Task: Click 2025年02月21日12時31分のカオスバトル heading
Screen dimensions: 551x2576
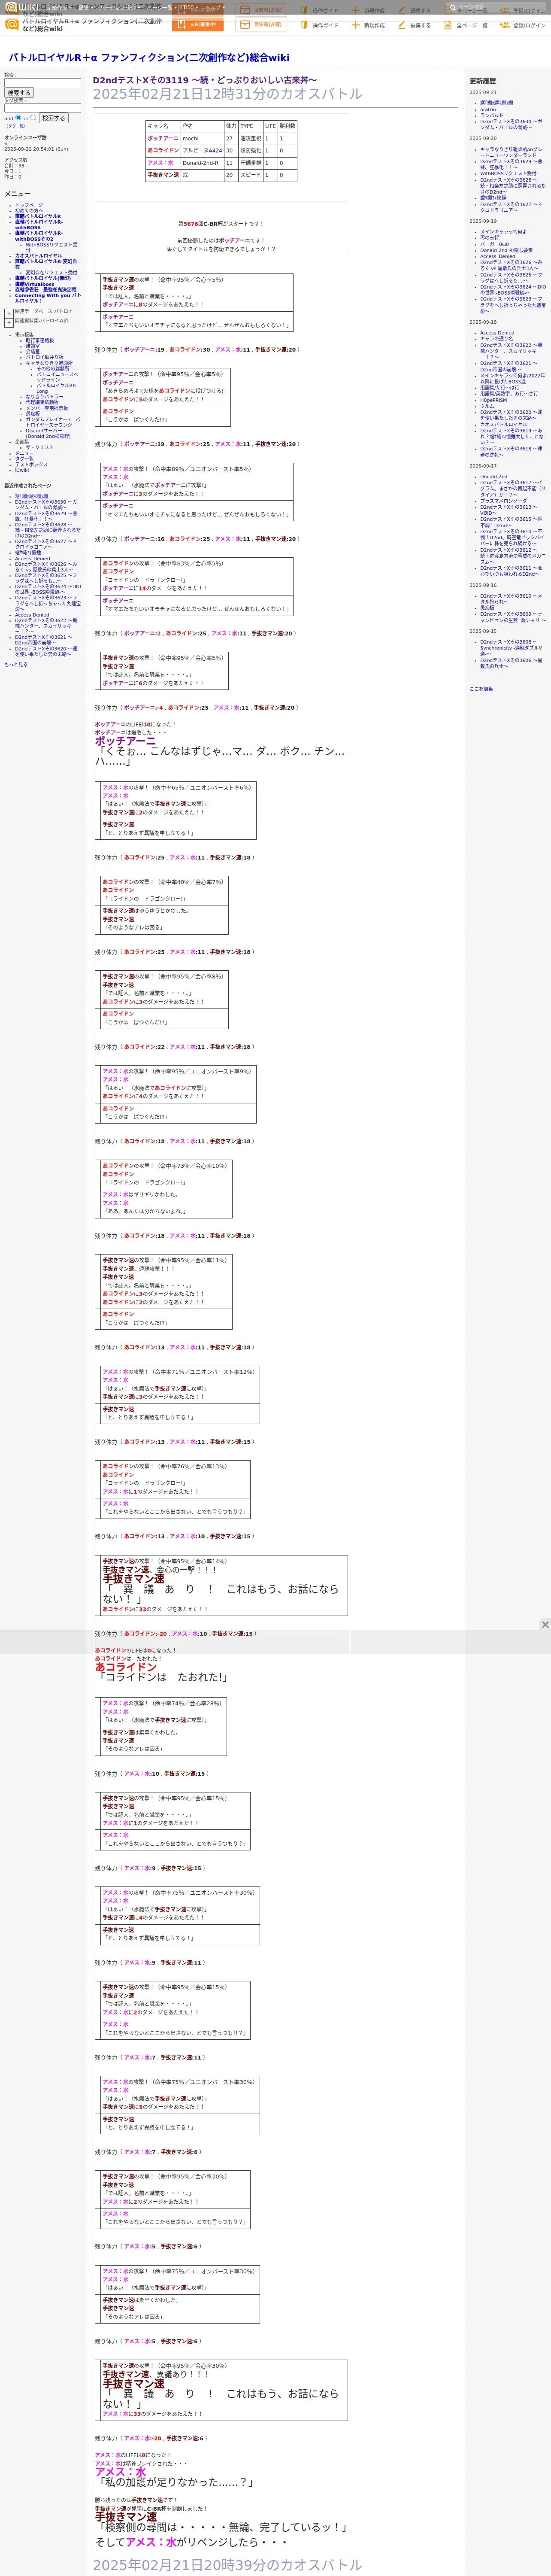Action: click(x=228, y=94)
